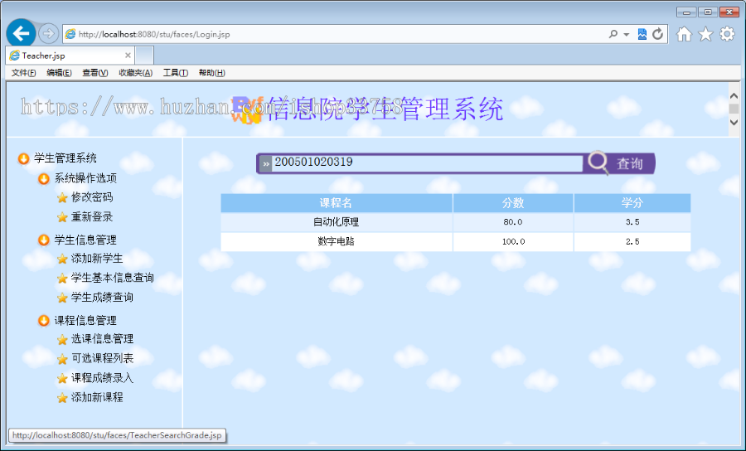Refresh the page with reload icon
The width and height of the screenshot is (746, 451).
658,34
